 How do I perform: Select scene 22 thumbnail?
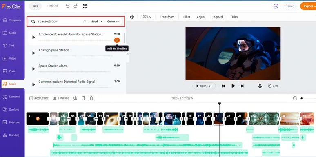point(230,119)
